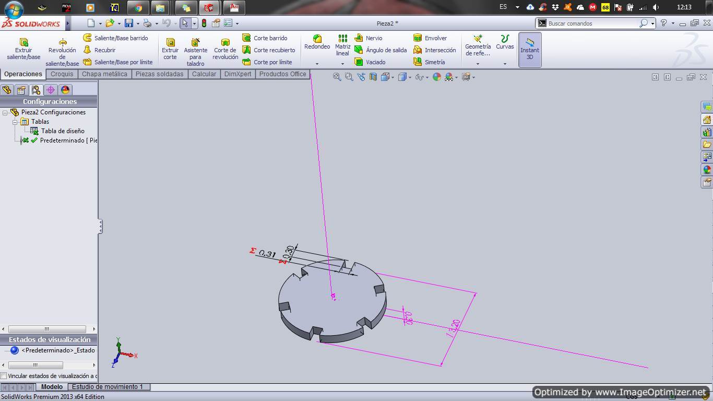This screenshot has width=713, height=401.
Task: Open Design Library task pane icon
Action: 707,132
